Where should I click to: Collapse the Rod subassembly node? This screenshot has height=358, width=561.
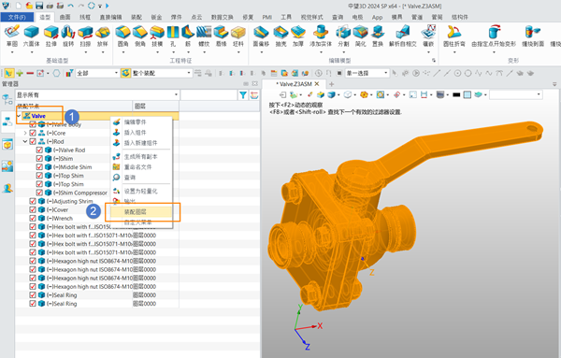[x=25, y=141]
